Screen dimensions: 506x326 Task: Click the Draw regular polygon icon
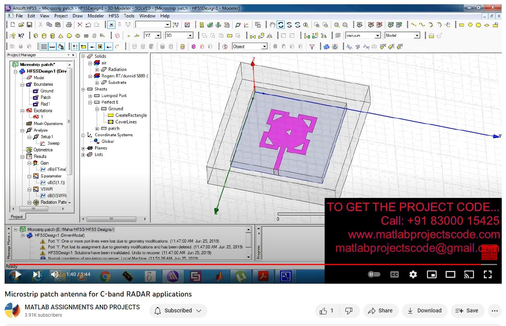point(479,25)
